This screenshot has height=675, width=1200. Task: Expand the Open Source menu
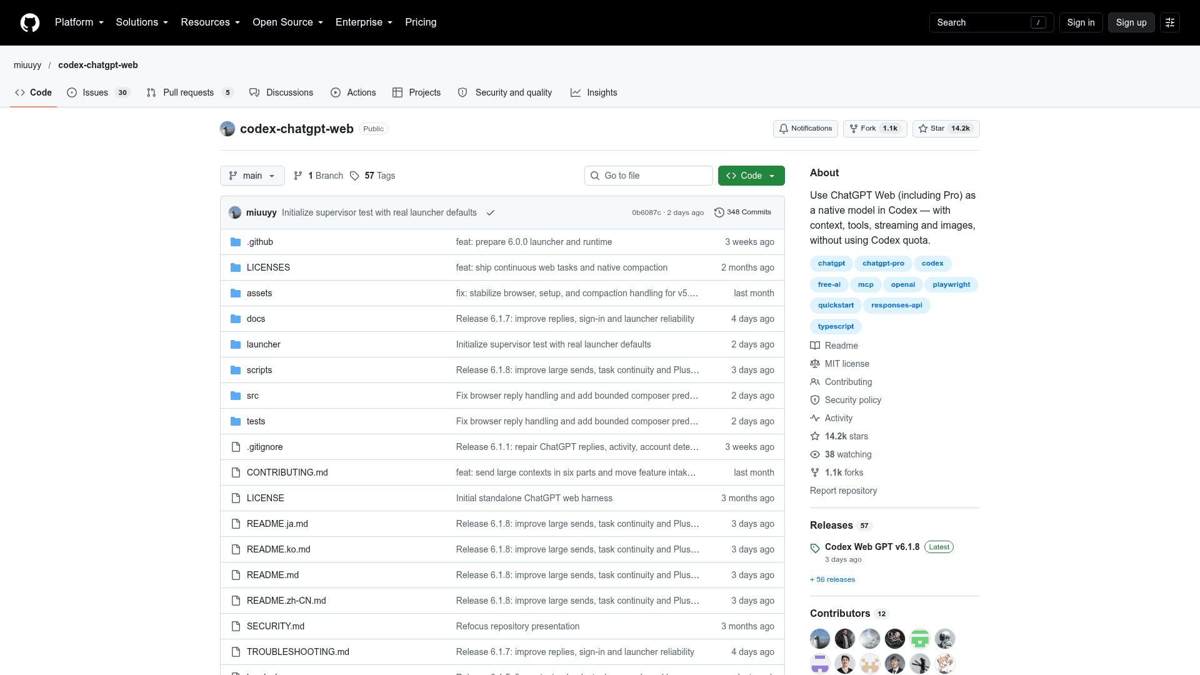pyautogui.click(x=287, y=22)
